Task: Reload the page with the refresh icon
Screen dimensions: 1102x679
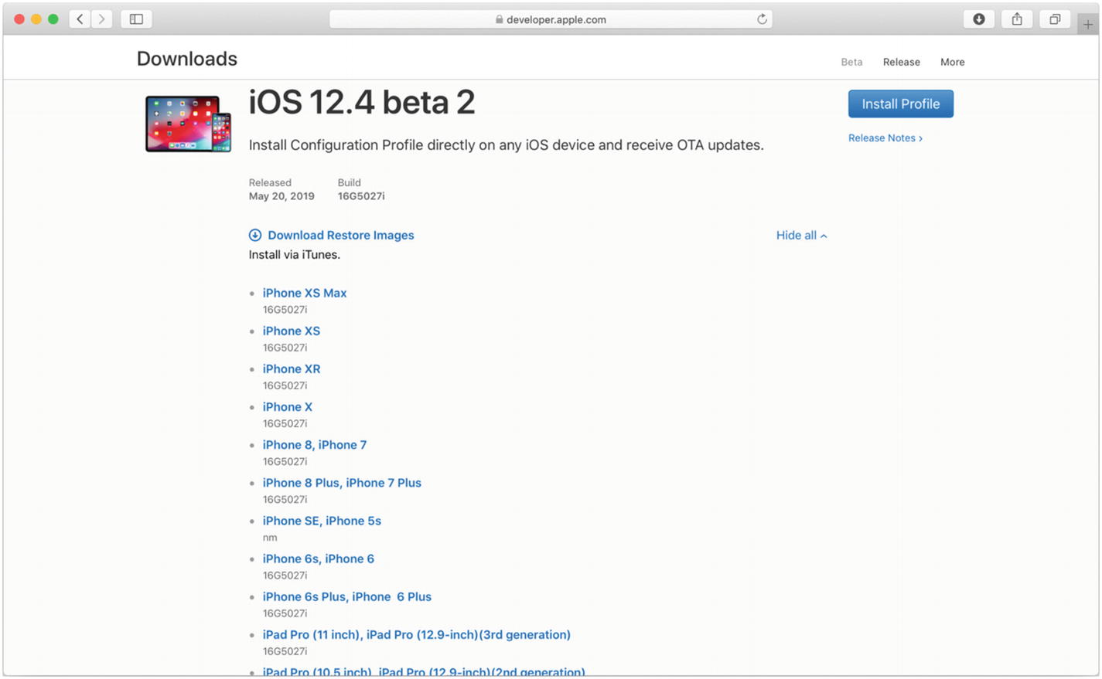Action: [762, 19]
